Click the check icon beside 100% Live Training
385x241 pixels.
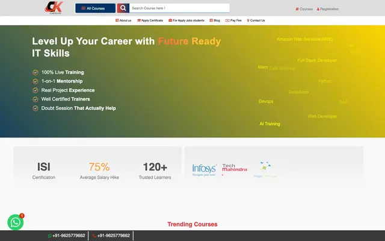[35, 72]
